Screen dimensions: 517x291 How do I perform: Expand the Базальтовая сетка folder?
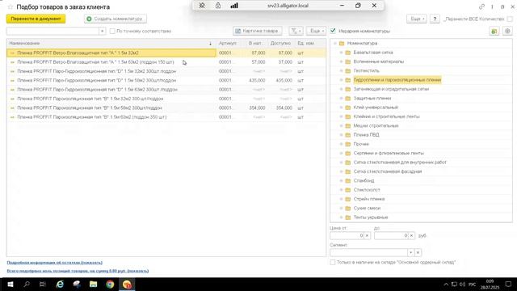341,53
